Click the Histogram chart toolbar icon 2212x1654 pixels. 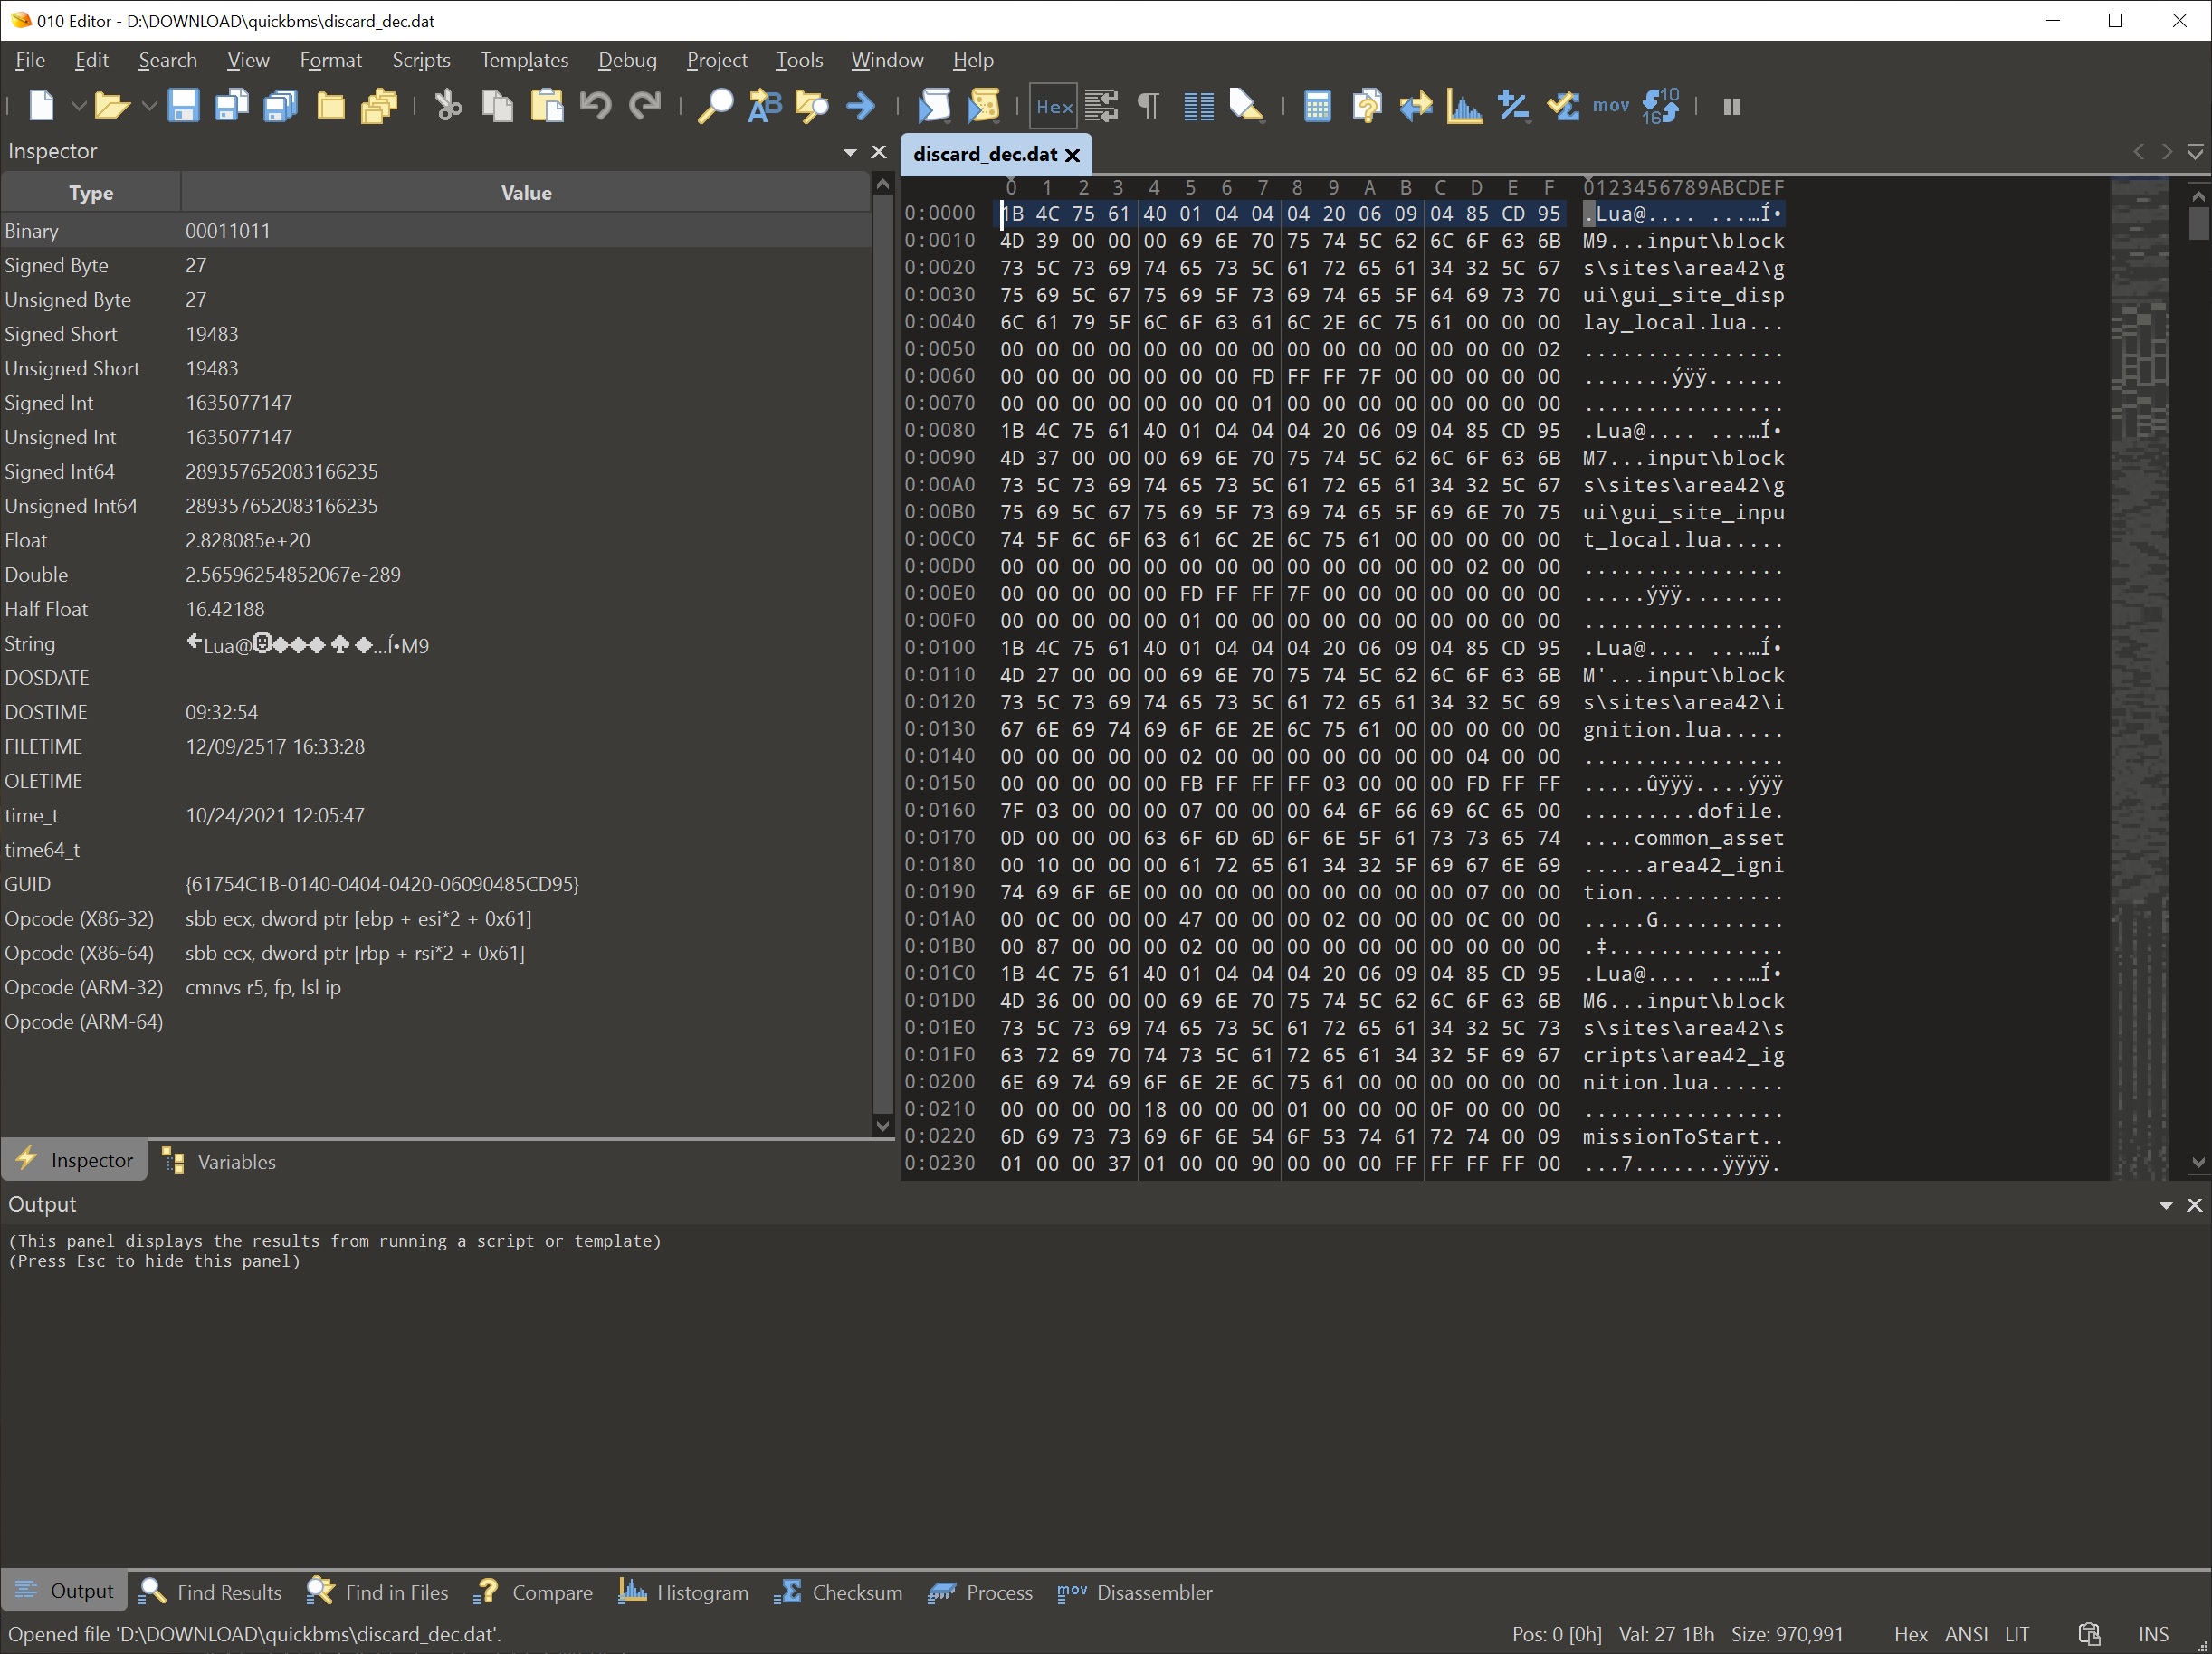(1465, 106)
